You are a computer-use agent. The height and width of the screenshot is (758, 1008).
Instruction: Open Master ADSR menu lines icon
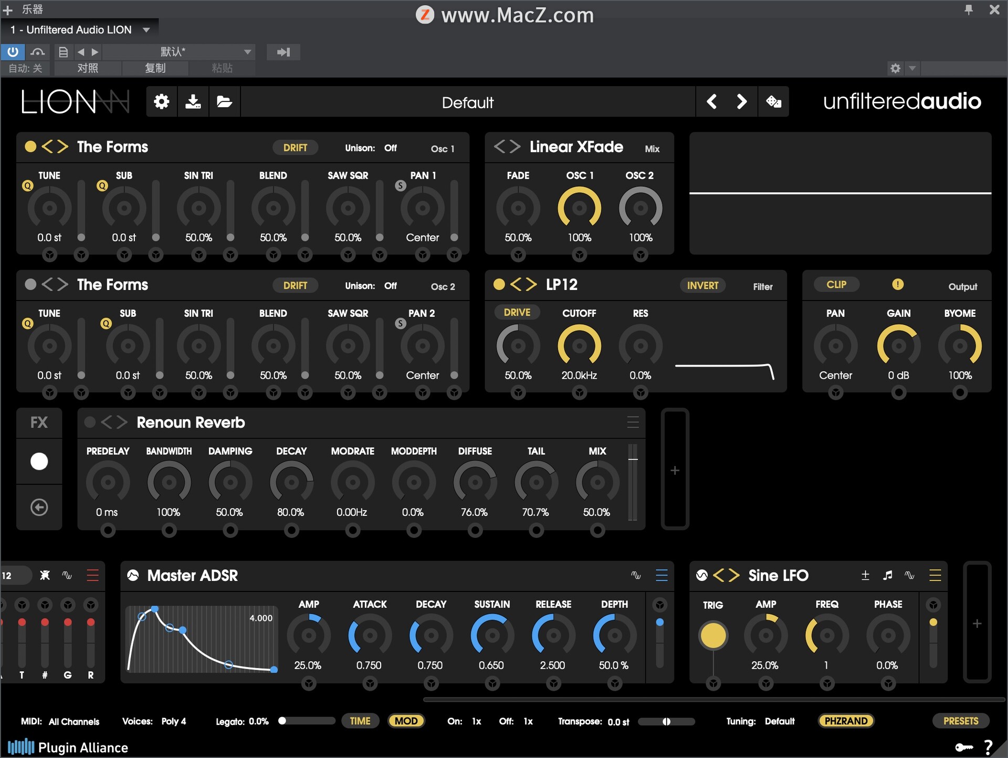(x=661, y=575)
